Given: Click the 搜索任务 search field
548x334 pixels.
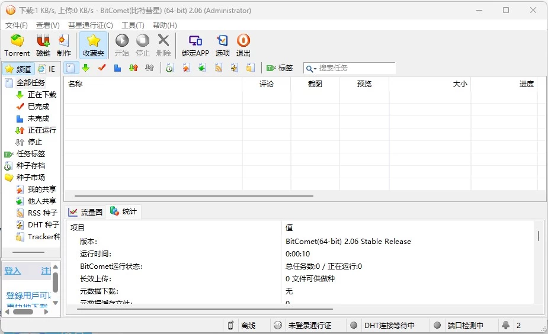Looking at the screenshot, I should click(x=355, y=68).
